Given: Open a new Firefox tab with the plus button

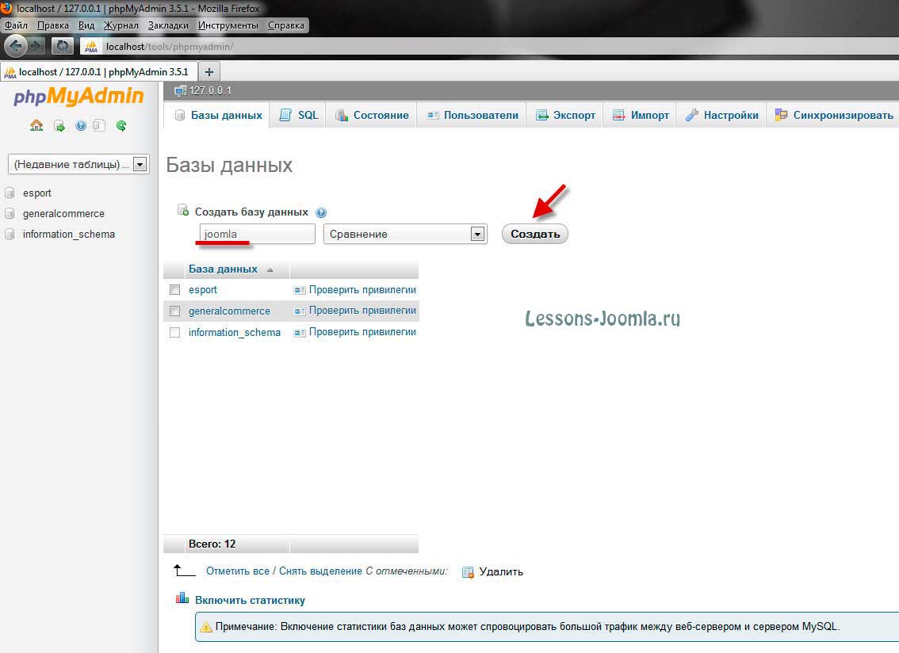Looking at the screenshot, I should point(209,71).
